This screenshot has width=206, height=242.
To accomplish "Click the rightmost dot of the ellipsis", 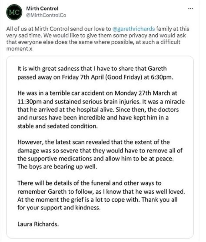I will click(x=192, y=9).
